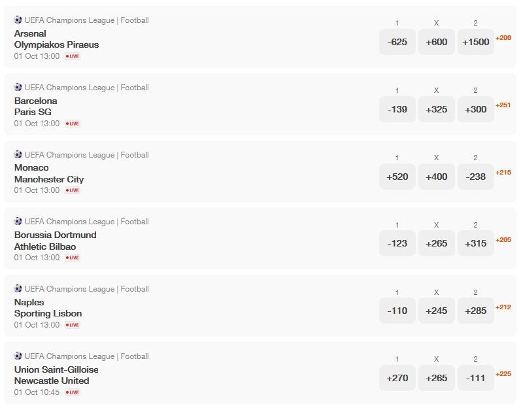Bet on draw +325 in Barcelona match
Screen dimensions: 521x408
(436, 109)
